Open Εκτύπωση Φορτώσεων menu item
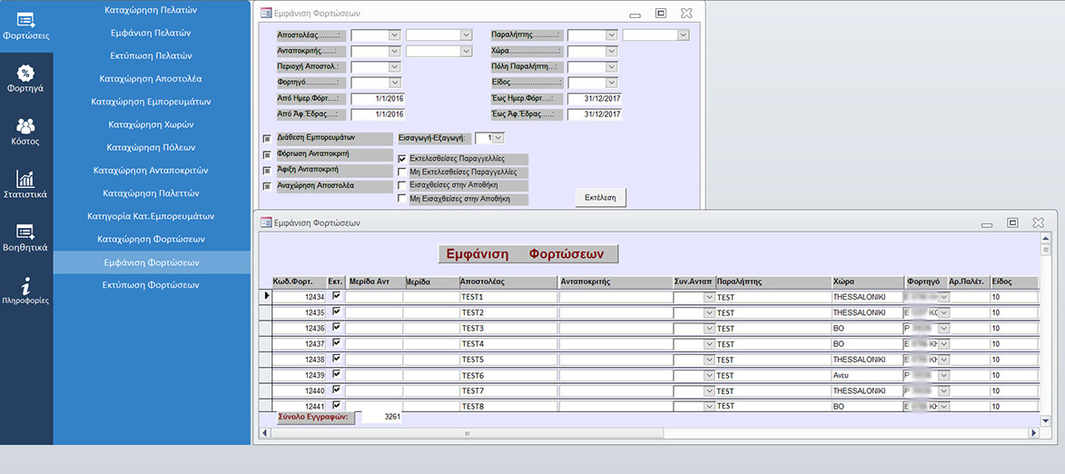 [152, 285]
